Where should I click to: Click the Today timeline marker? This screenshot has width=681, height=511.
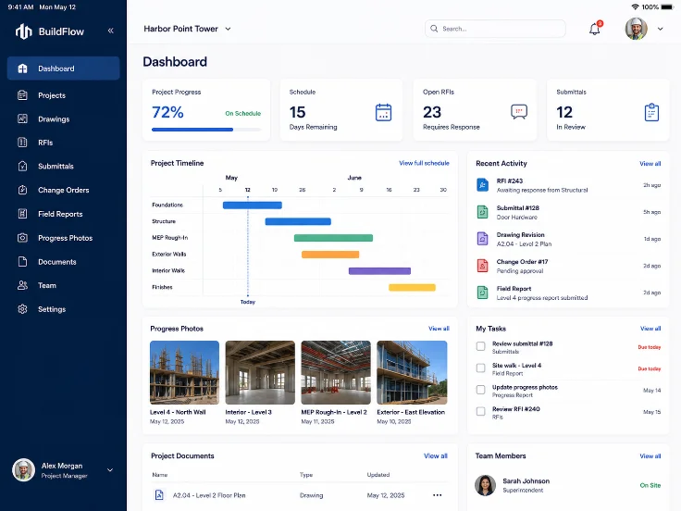coord(248,302)
